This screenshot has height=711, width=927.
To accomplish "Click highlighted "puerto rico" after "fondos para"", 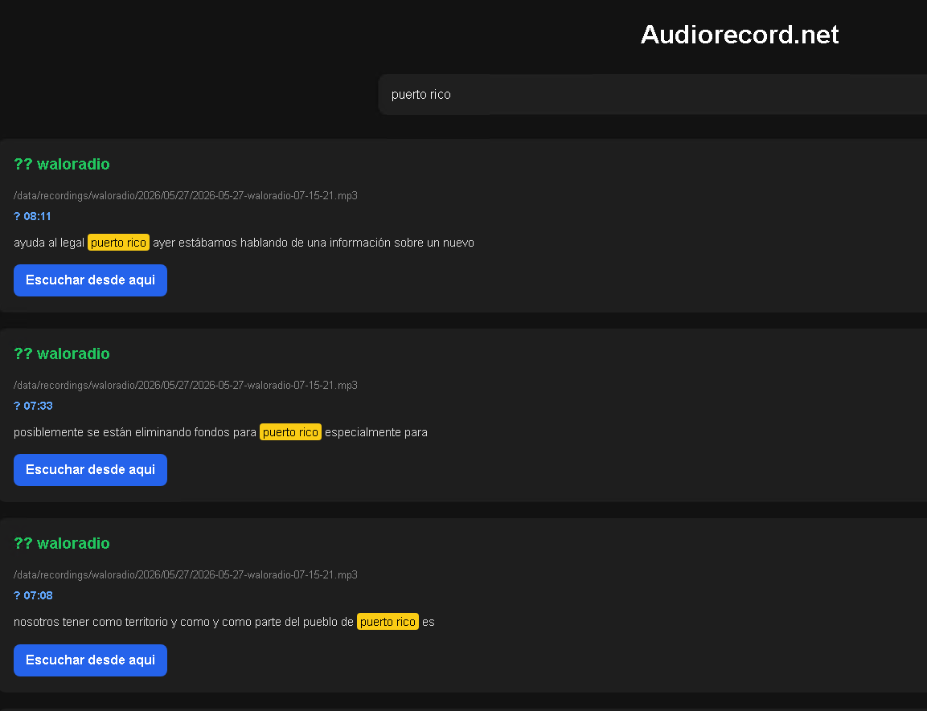I will [290, 432].
